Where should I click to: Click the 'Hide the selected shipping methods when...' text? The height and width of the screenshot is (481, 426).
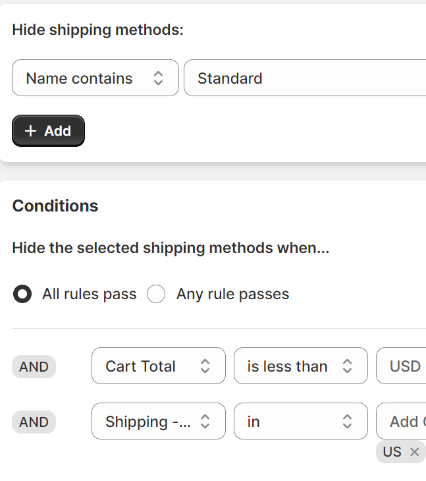click(x=171, y=248)
